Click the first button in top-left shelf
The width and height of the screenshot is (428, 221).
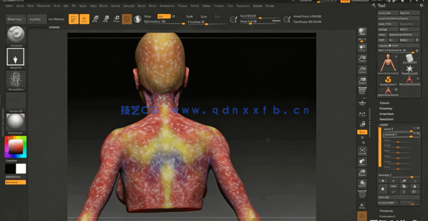16,19
